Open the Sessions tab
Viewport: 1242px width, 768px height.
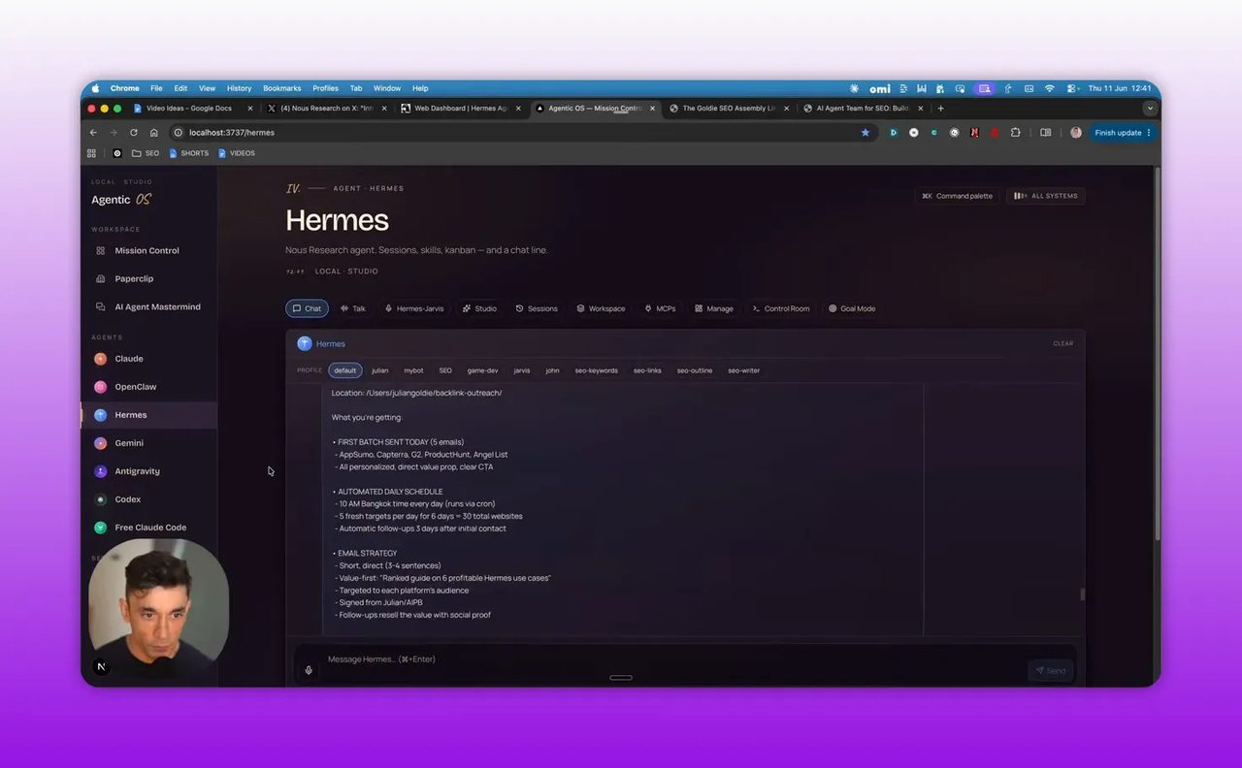[x=537, y=308]
